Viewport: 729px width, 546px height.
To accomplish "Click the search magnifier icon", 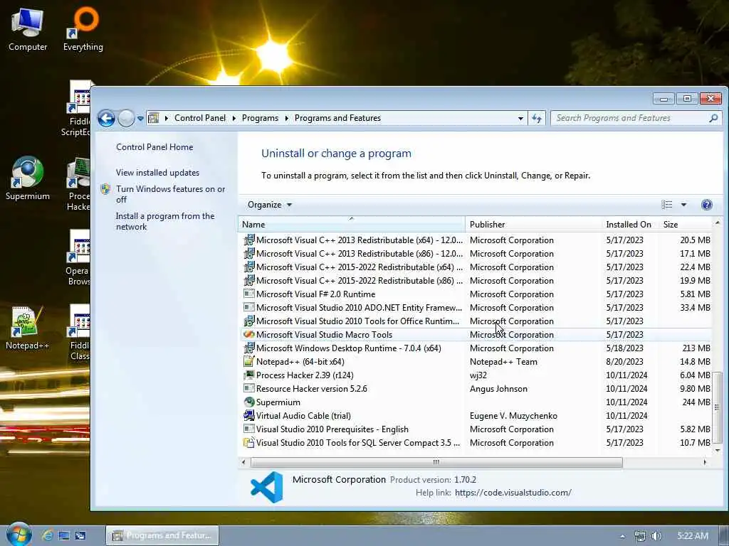I will 713,119.
